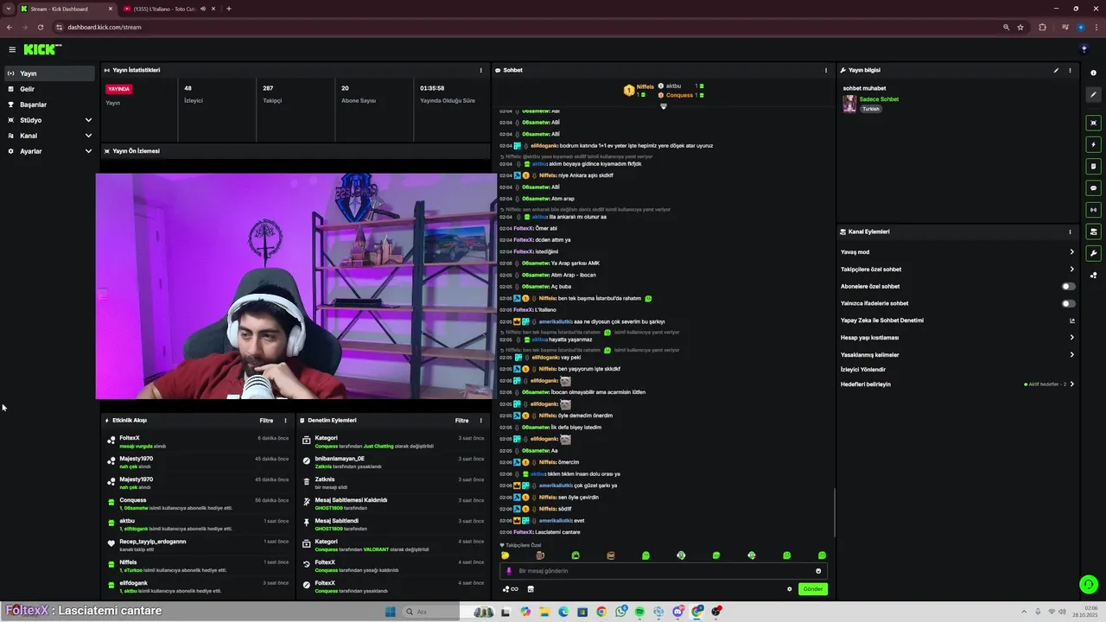
Task: Toggle stream preview widget icon in right sidebar
Action: tap(1093, 123)
